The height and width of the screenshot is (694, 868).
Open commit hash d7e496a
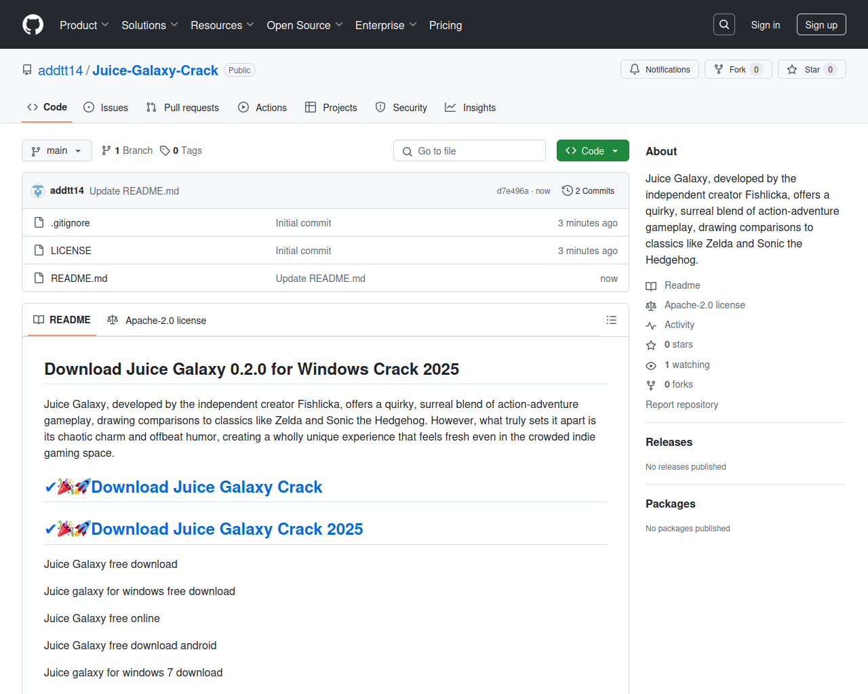tap(513, 191)
